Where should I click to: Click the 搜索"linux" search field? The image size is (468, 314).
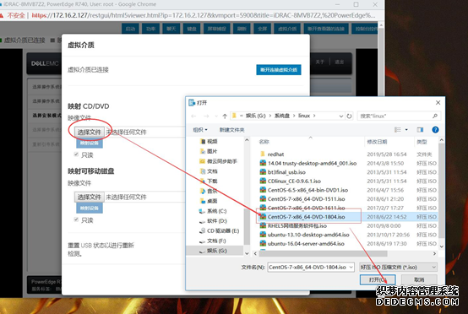[399, 116]
